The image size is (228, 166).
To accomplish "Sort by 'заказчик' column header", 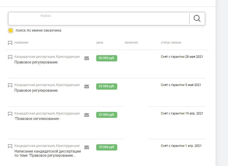I will point(131,43).
